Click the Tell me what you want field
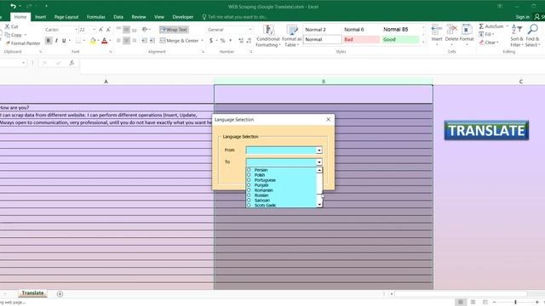 tap(238, 17)
